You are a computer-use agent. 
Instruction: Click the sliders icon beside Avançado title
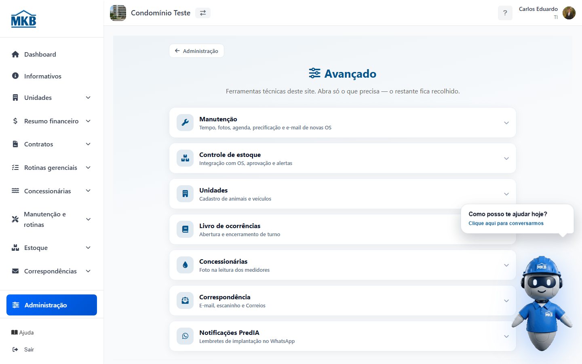315,73
